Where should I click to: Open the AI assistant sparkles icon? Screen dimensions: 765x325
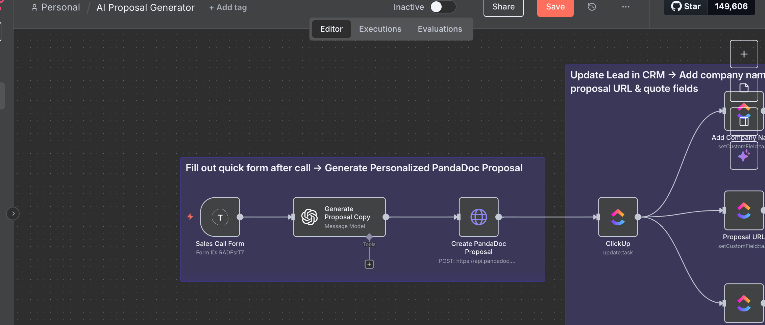[x=744, y=156]
